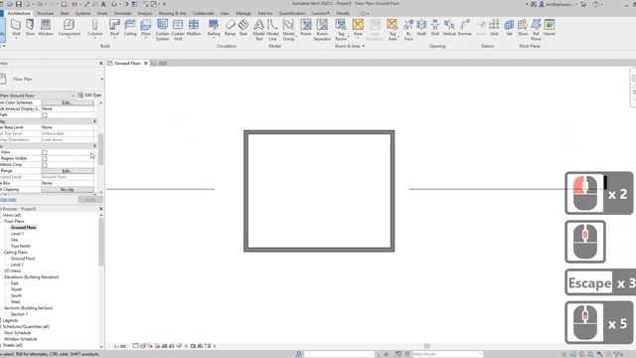Image resolution: width=636 pixels, height=358 pixels.
Task: Toggle the Crop View checkbox
Action: (45, 152)
